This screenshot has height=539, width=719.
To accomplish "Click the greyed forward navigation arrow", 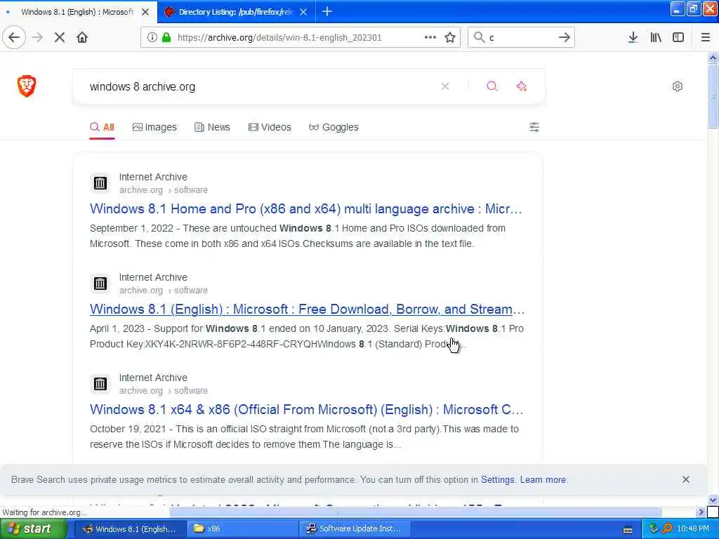I will [38, 37].
